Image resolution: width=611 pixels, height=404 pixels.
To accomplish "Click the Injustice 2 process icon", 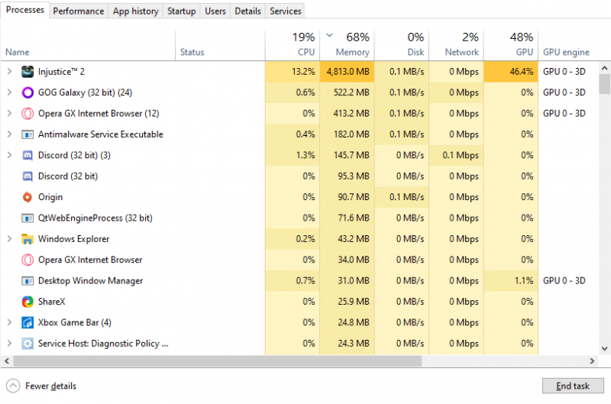I will (27, 72).
